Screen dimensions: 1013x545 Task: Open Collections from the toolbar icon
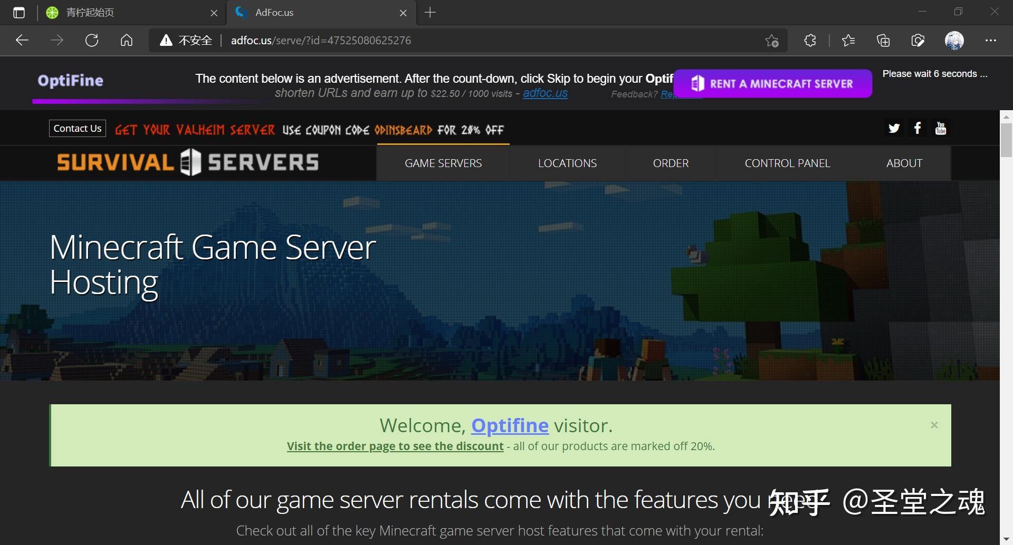pos(883,40)
